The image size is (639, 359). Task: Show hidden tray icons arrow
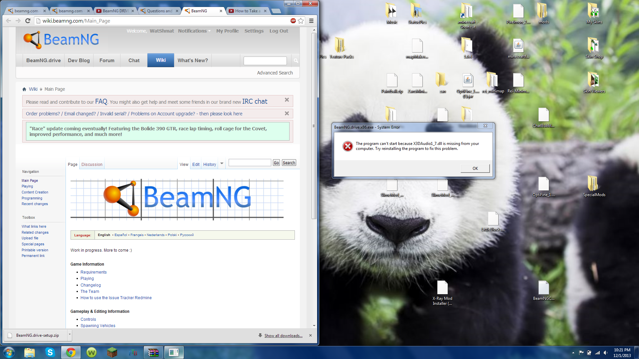pos(573,353)
